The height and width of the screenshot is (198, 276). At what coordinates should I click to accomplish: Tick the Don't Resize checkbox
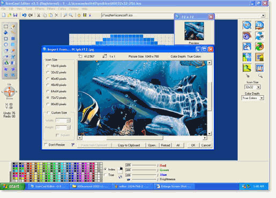point(46,144)
